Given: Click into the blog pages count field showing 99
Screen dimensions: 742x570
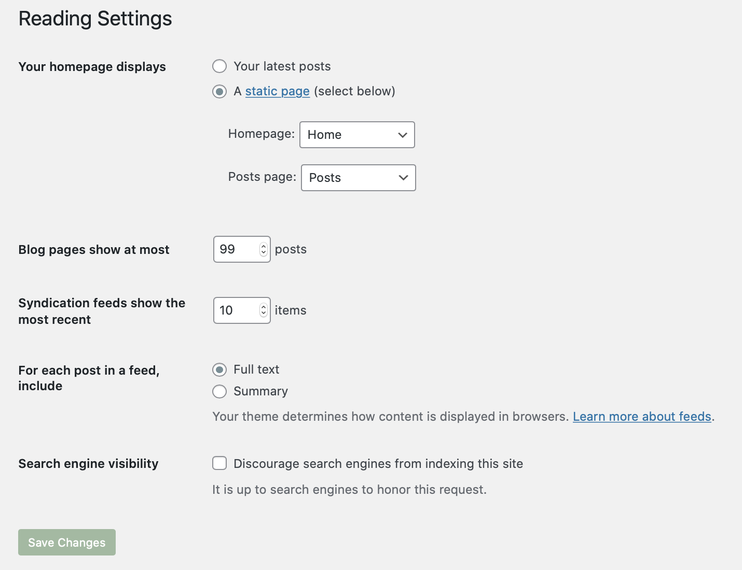Looking at the screenshot, I should 236,249.
